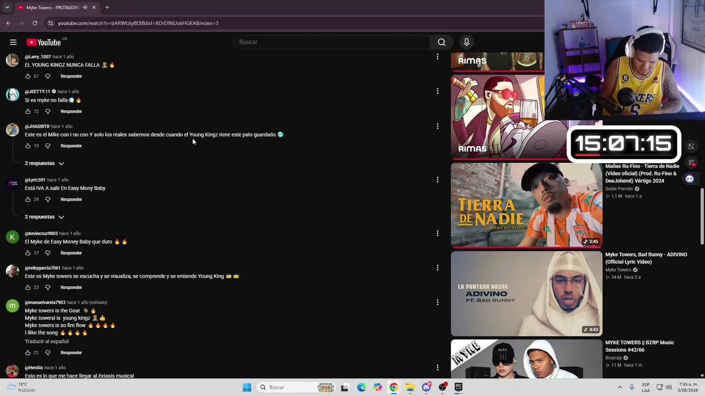Start voice search with the microphone icon
The width and height of the screenshot is (705, 396).
(x=467, y=42)
